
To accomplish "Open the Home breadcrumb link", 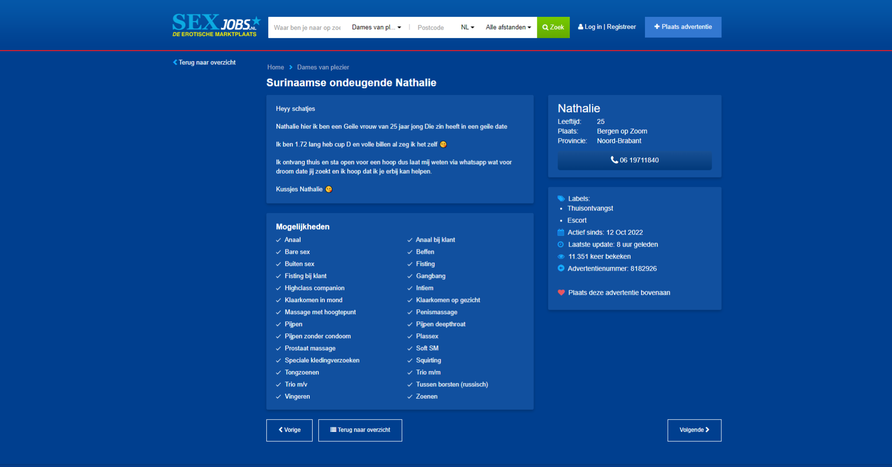I will [275, 67].
